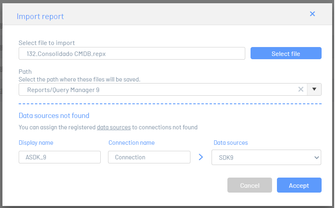Image resolution: width=335 pixels, height=208 pixels.
Task: Focus the ASDK_9 display name field
Action: coord(60,157)
